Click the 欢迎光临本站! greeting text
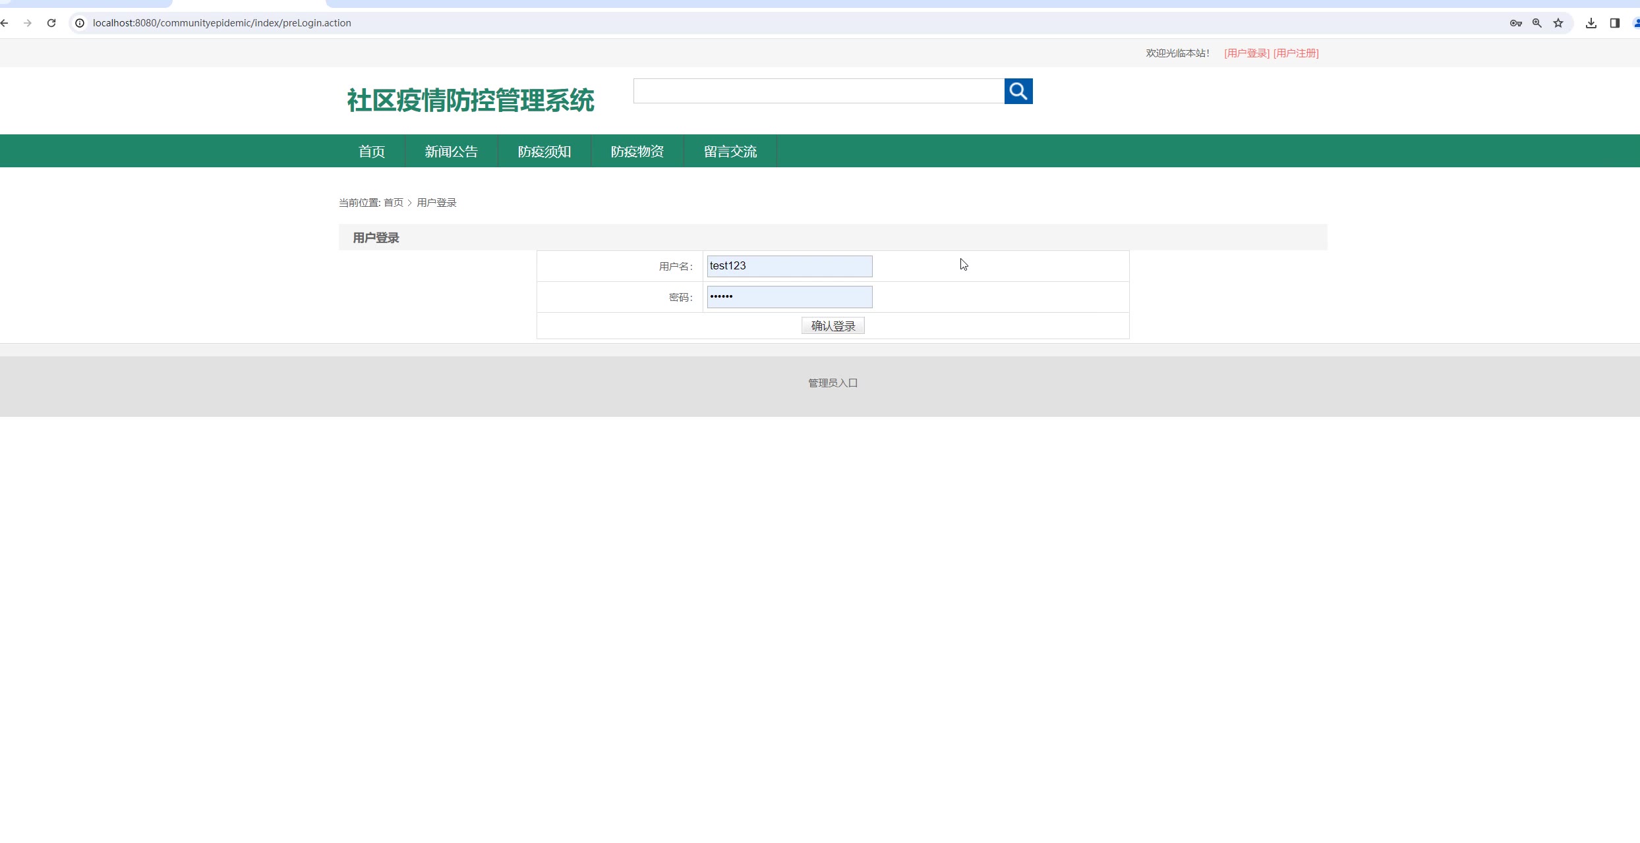This screenshot has width=1640, height=843. click(x=1177, y=53)
